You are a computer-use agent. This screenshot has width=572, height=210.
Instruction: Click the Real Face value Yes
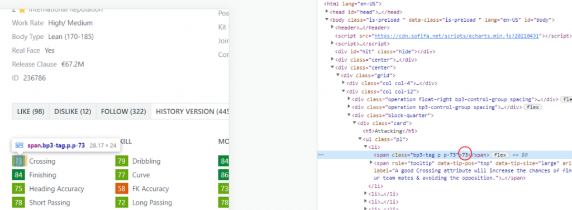(x=50, y=51)
